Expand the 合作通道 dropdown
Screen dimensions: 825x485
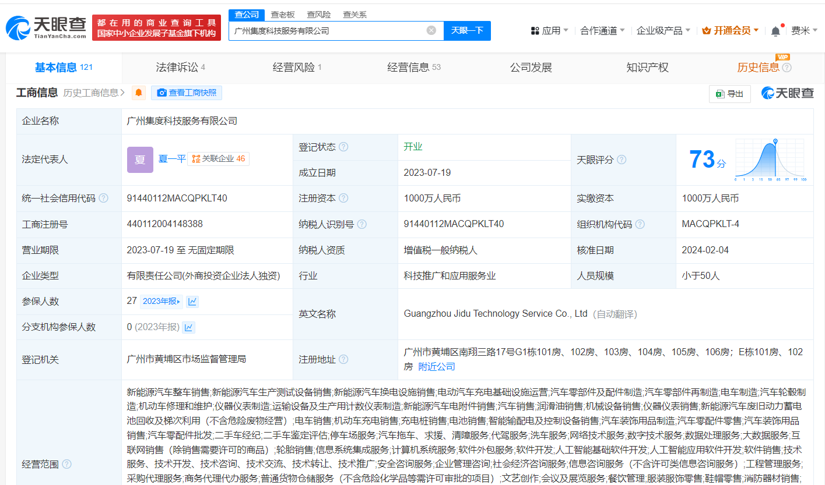[602, 31]
